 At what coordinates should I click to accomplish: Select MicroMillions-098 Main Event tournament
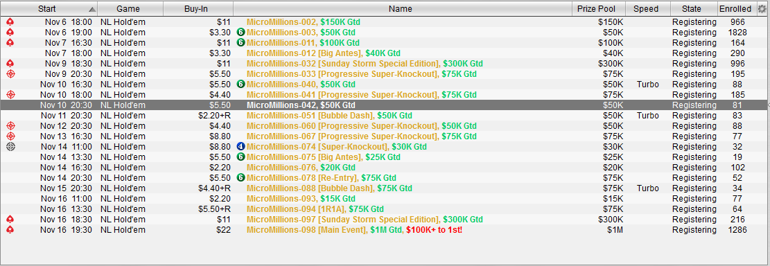pyautogui.click(x=383, y=230)
